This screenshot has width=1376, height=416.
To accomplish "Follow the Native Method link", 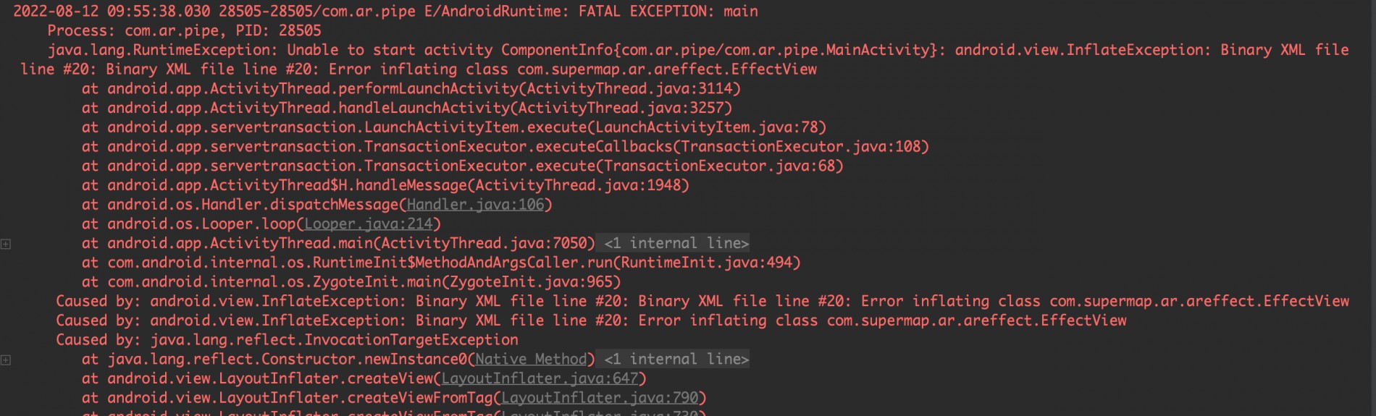I will coord(531,360).
